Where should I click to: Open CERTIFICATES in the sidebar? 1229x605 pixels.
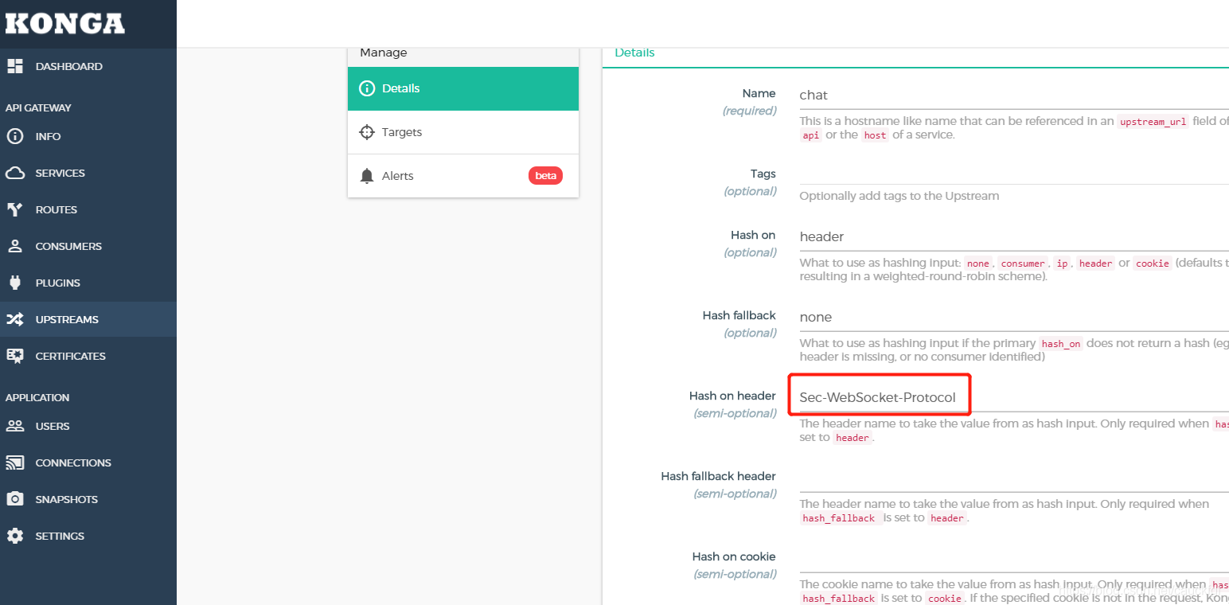tap(88, 356)
